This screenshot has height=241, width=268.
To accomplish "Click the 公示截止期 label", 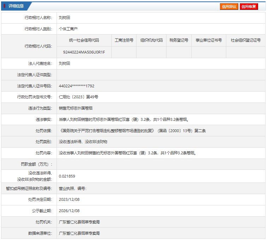I will 42,211.
